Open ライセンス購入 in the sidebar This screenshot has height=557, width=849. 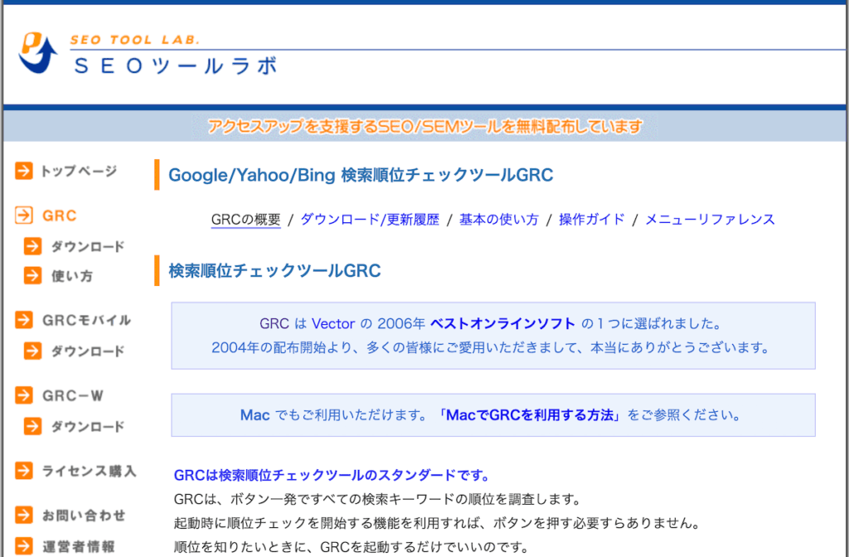pos(90,471)
